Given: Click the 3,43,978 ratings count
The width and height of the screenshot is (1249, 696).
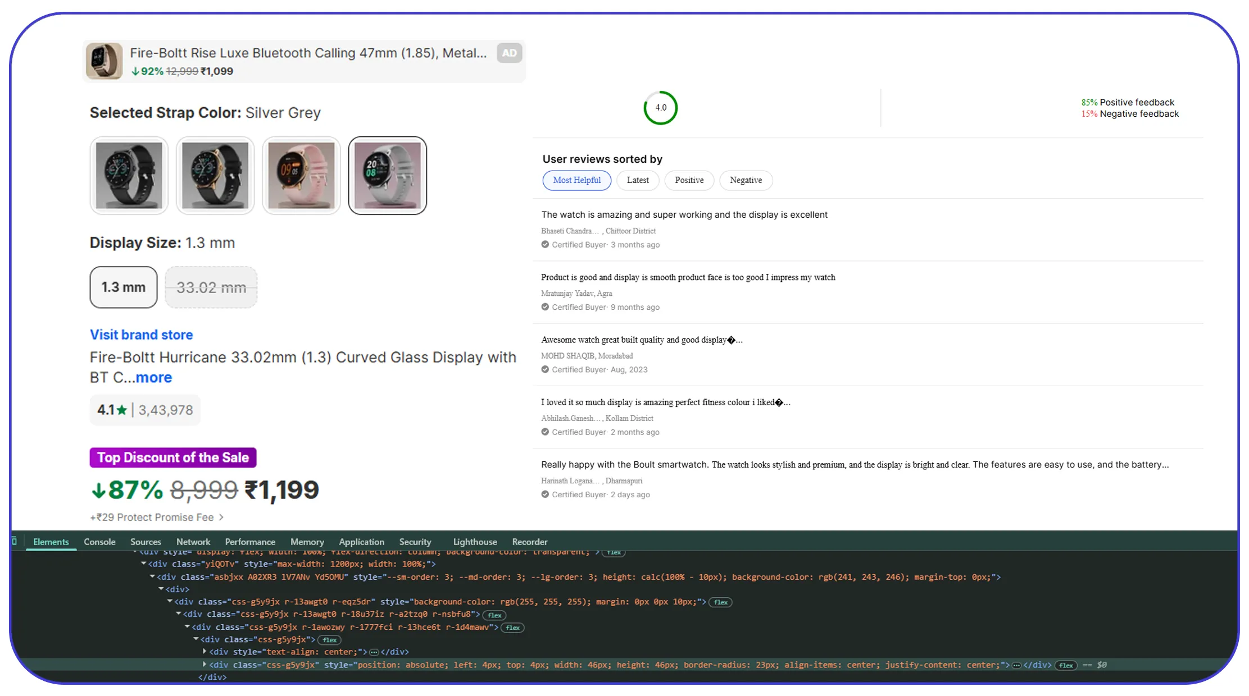Looking at the screenshot, I should (166, 410).
